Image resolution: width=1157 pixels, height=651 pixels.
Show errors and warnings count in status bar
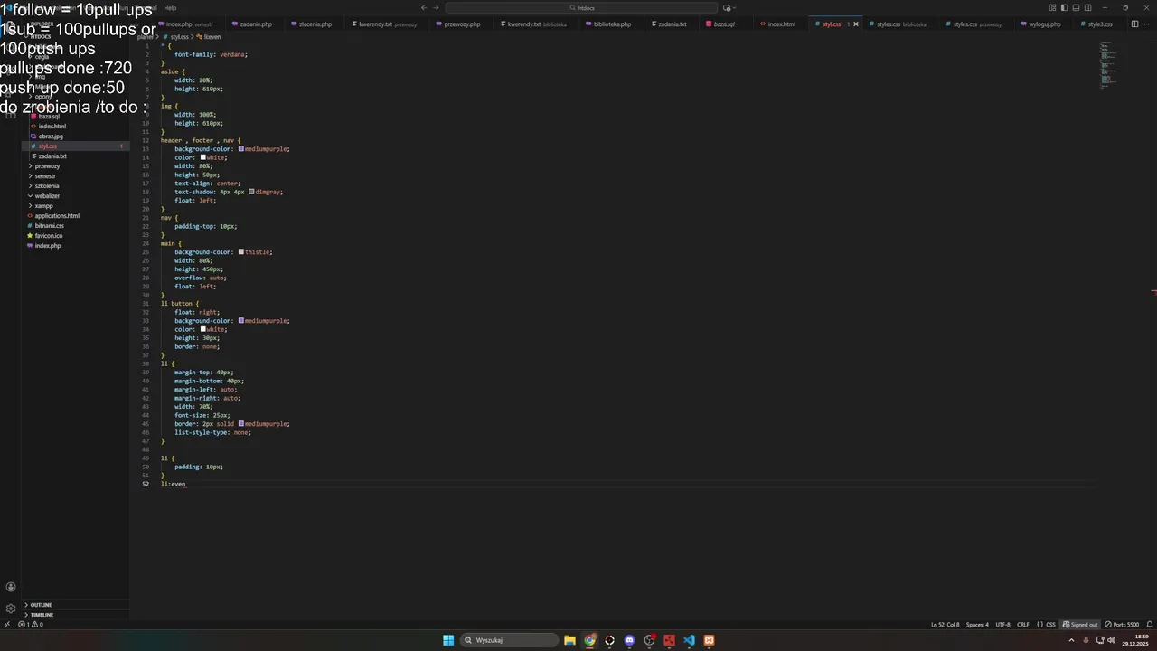pyautogui.click(x=31, y=625)
